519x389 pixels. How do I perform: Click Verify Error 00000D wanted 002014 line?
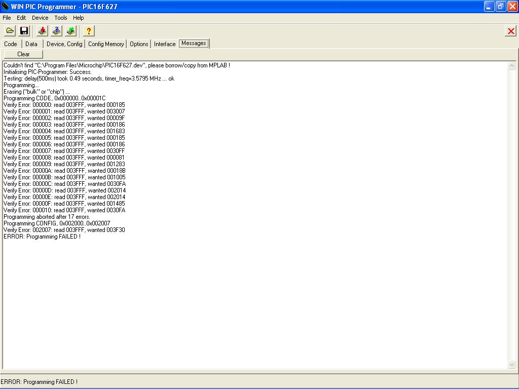tap(64, 190)
